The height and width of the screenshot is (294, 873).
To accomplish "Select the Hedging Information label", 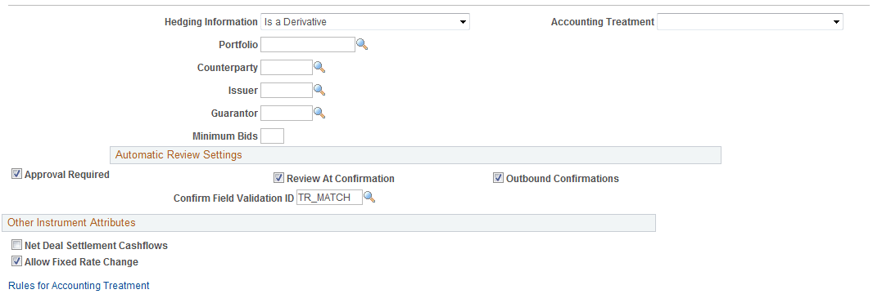I will tap(211, 22).
